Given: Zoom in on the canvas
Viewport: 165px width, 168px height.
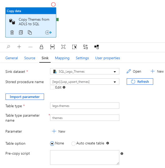Looking at the screenshot, I should click(x=19, y=47).
